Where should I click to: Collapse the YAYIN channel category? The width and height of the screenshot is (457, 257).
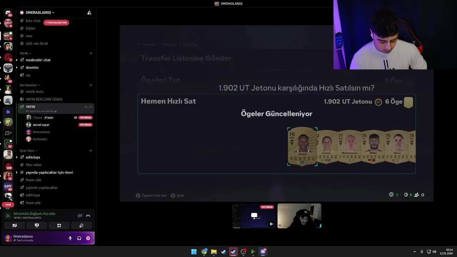click(x=25, y=53)
